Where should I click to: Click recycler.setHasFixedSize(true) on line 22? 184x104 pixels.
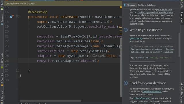(x=70, y=41)
